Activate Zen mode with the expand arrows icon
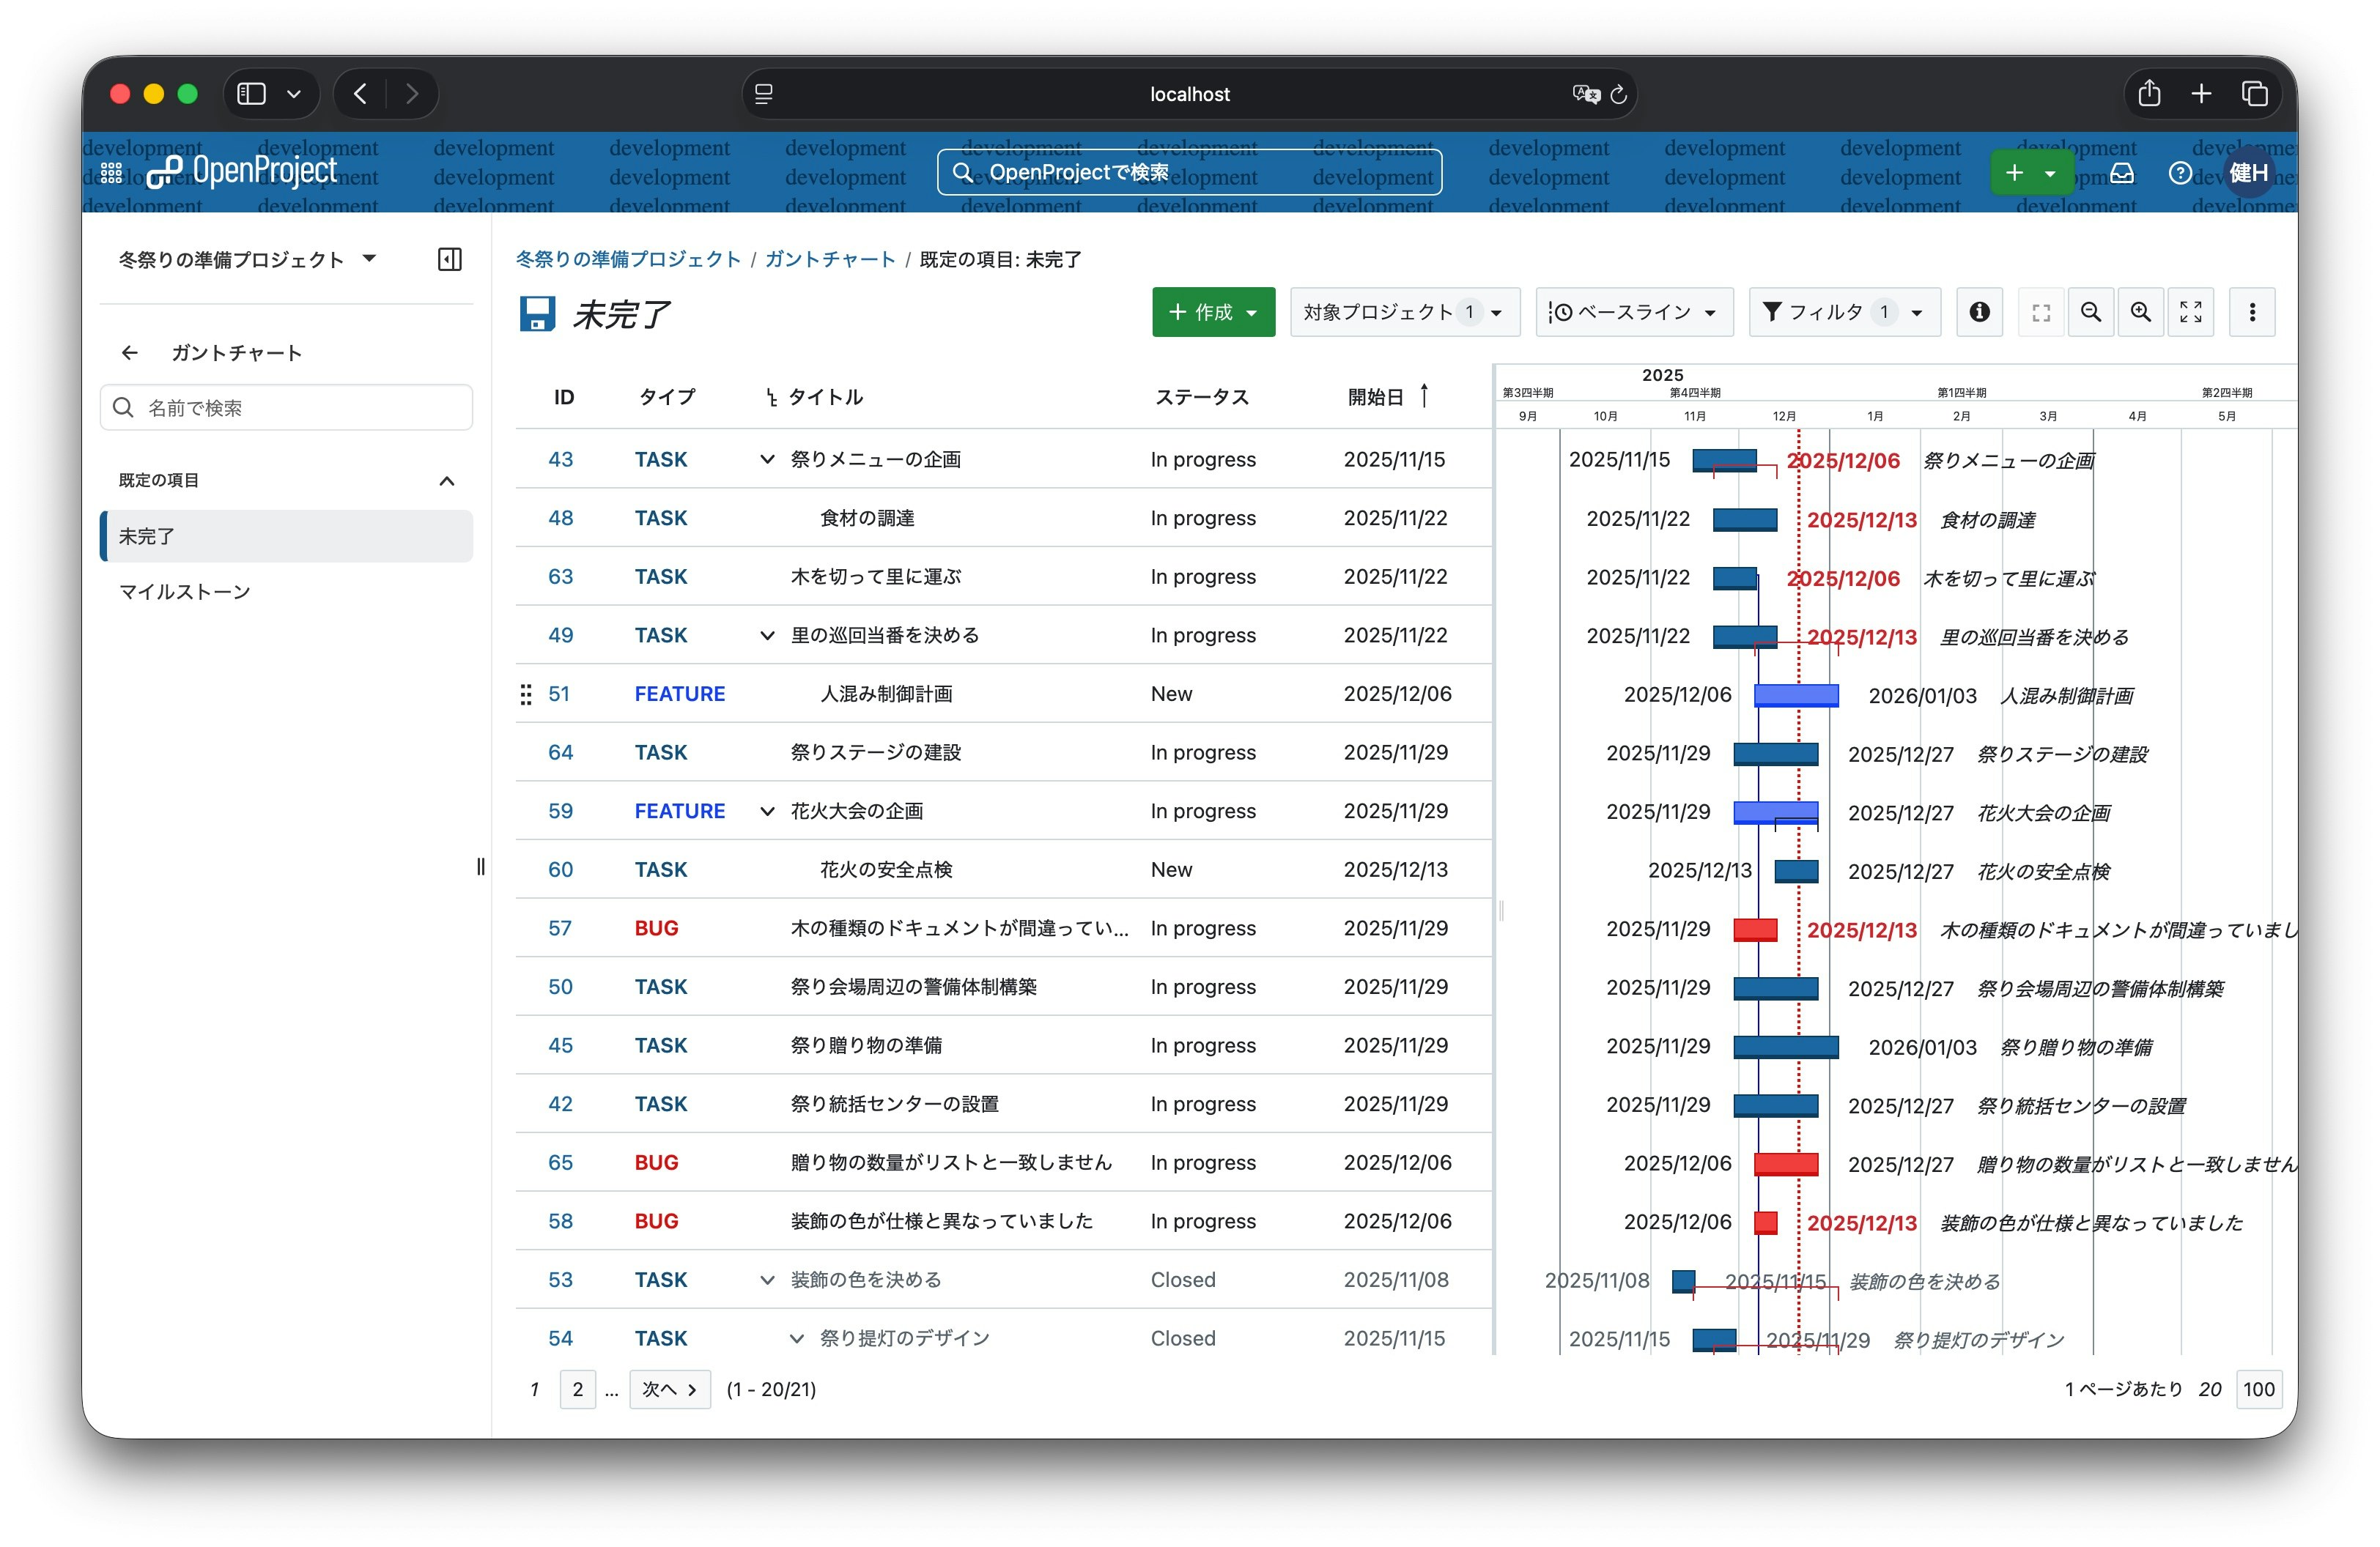 pyautogui.click(x=2191, y=312)
